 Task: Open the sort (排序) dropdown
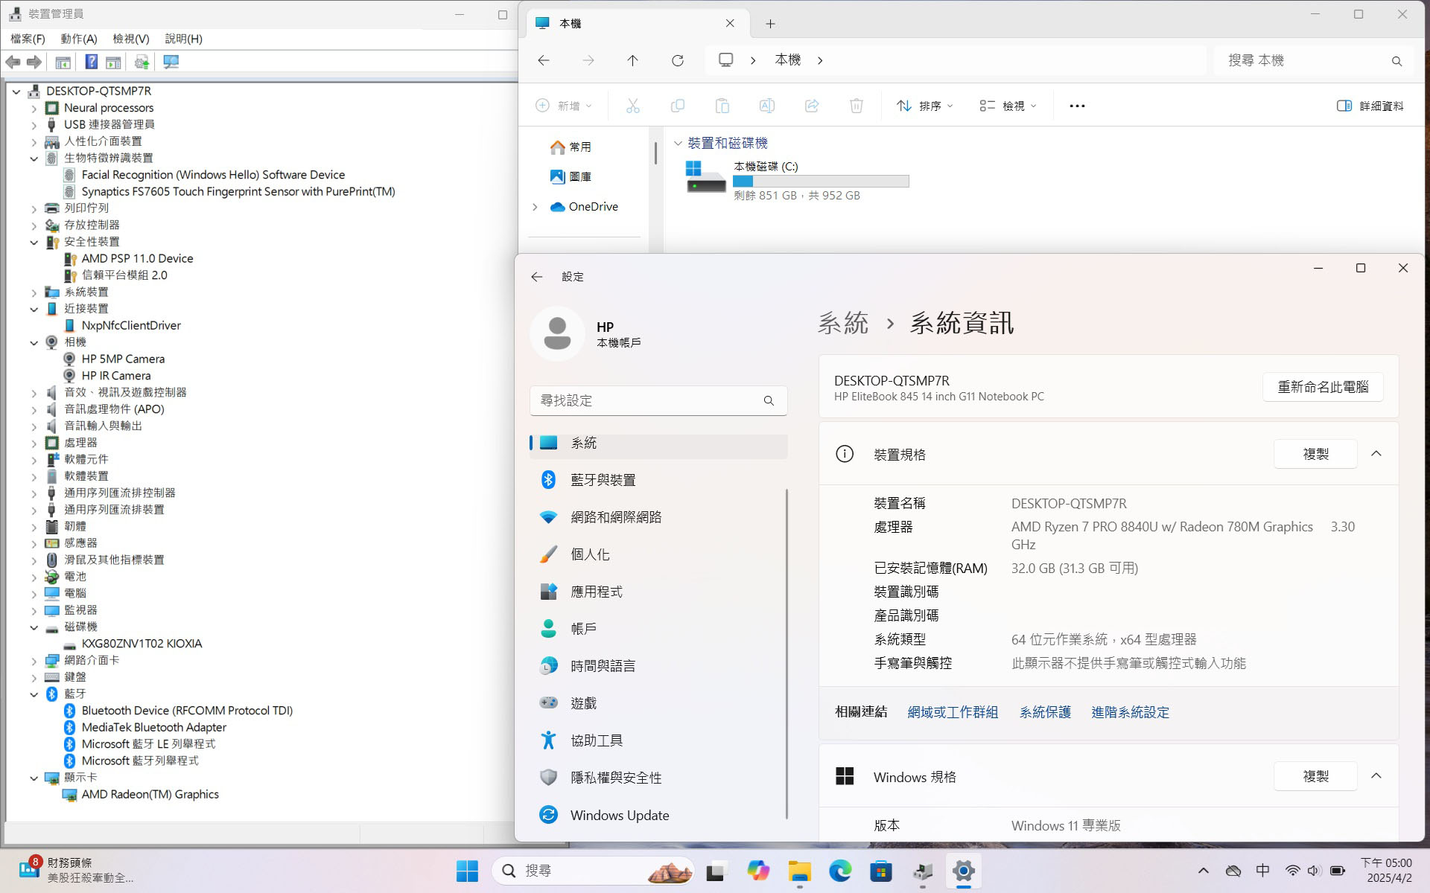point(924,106)
